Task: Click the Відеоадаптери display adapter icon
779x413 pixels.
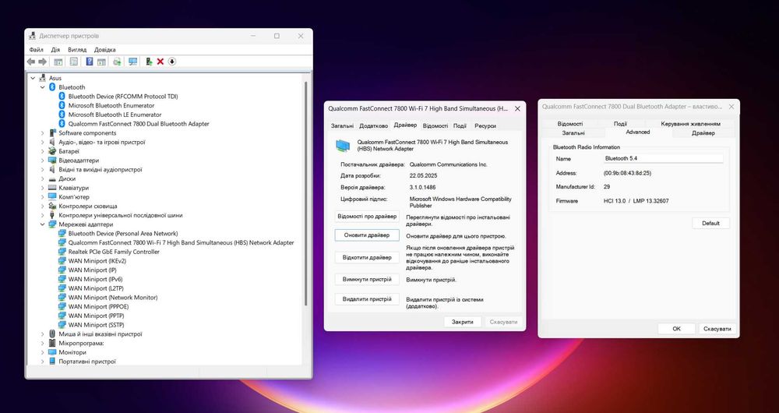Action: pos(52,160)
